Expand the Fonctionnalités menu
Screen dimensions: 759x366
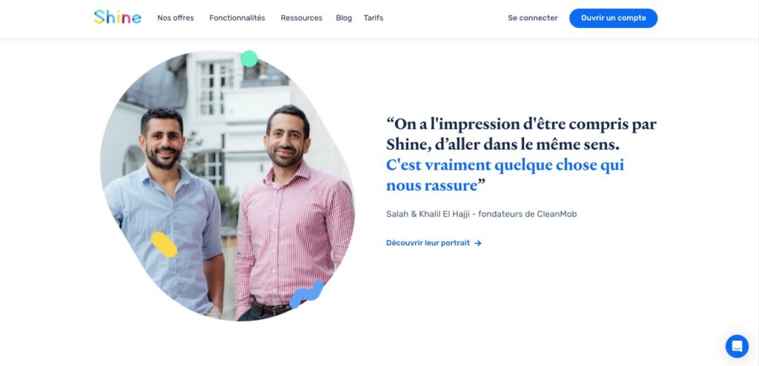[x=237, y=18]
